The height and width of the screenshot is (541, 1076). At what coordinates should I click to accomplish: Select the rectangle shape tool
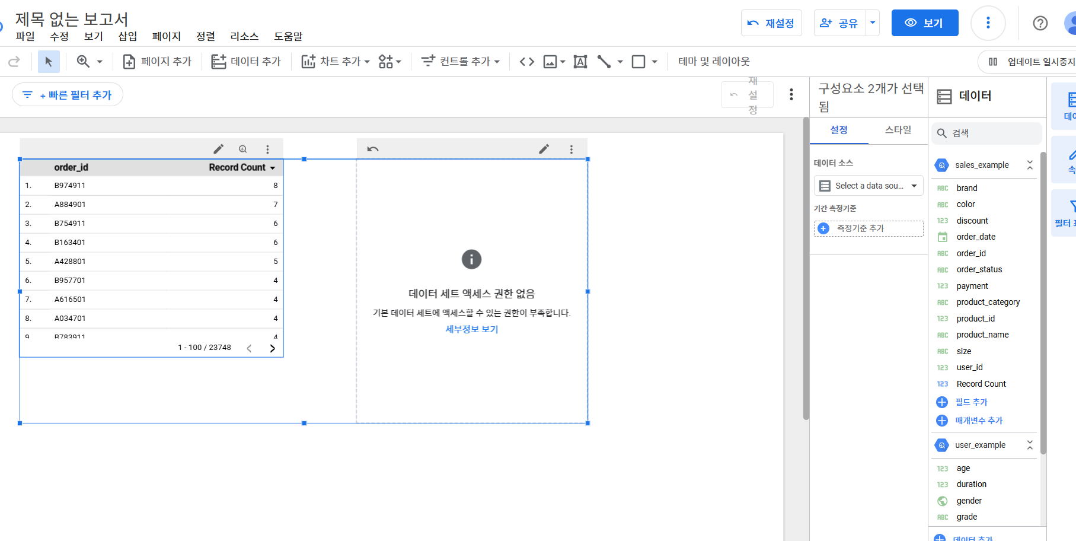(x=638, y=62)
